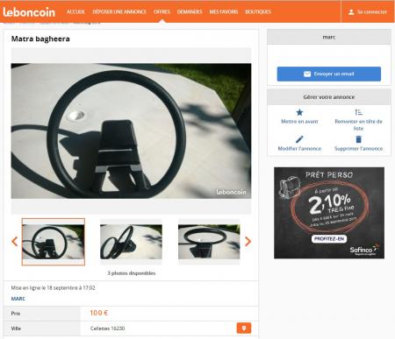Go to Déposer une annonce
Screen dimensions: 395x339
pyautogui.click(x=119, y=11)
